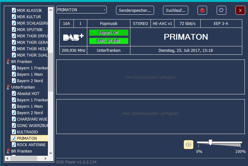The height and width of the screenshot is (166, 248).
Task: Click the music note icon beside Absolut HOT
Action: (x=14, y=93)
